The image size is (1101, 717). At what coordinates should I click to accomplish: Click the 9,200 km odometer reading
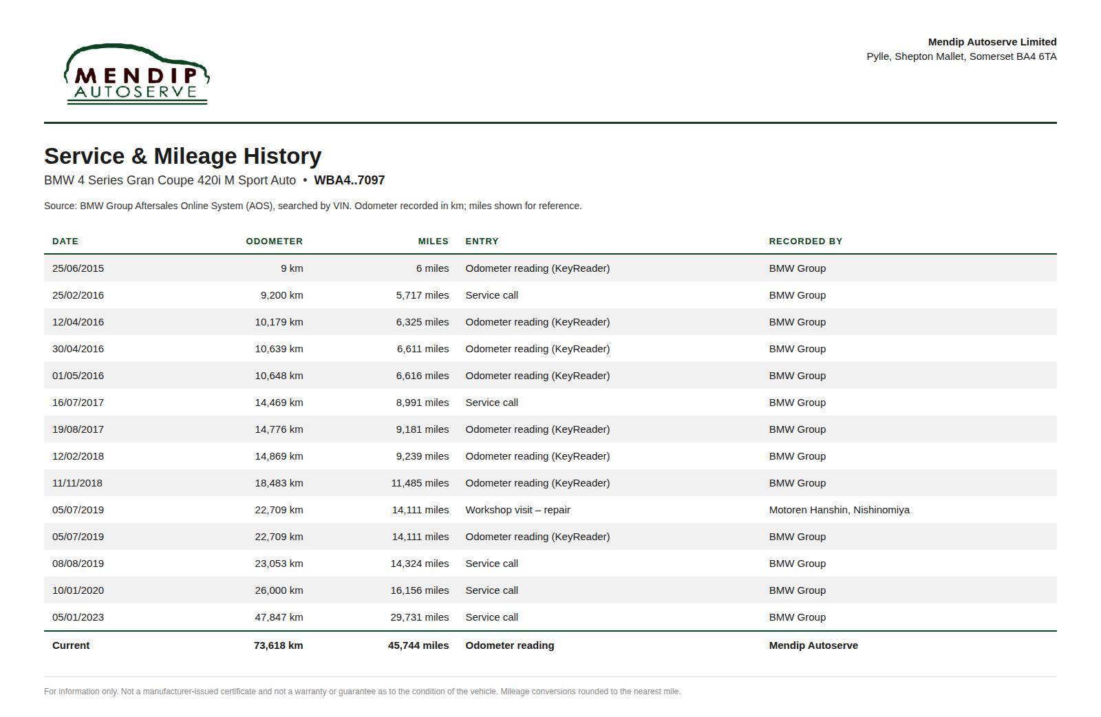tap(282, 295)
